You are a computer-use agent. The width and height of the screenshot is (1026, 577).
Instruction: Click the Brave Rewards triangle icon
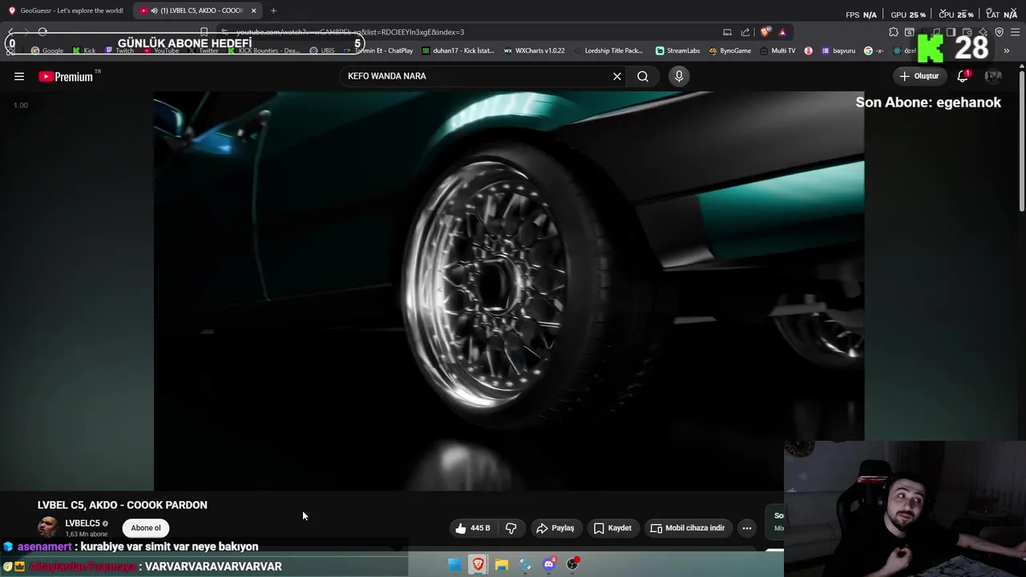782,32
